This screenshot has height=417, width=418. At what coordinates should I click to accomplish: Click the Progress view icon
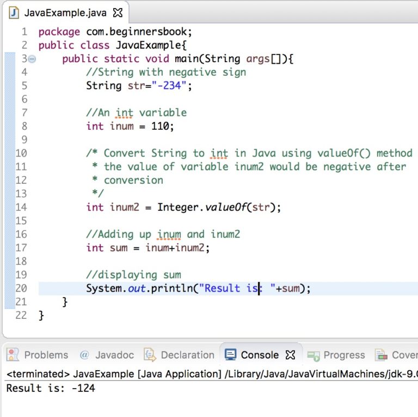[313, 355]
